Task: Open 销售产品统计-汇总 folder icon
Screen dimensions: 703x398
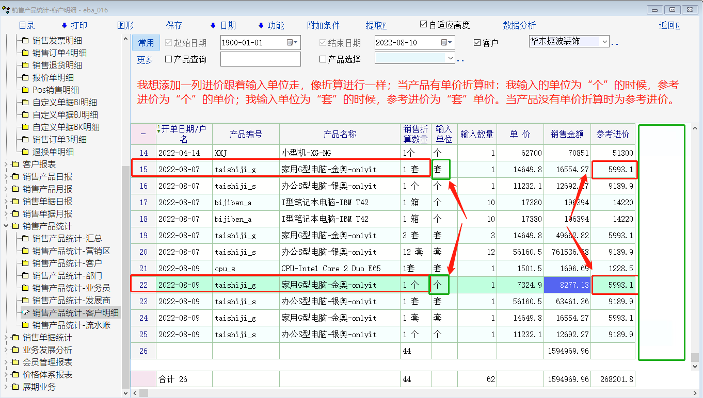Action: tap(25, 239)
